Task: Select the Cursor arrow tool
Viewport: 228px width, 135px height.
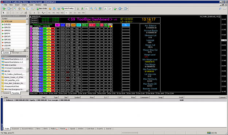Action: coord(4,13)
